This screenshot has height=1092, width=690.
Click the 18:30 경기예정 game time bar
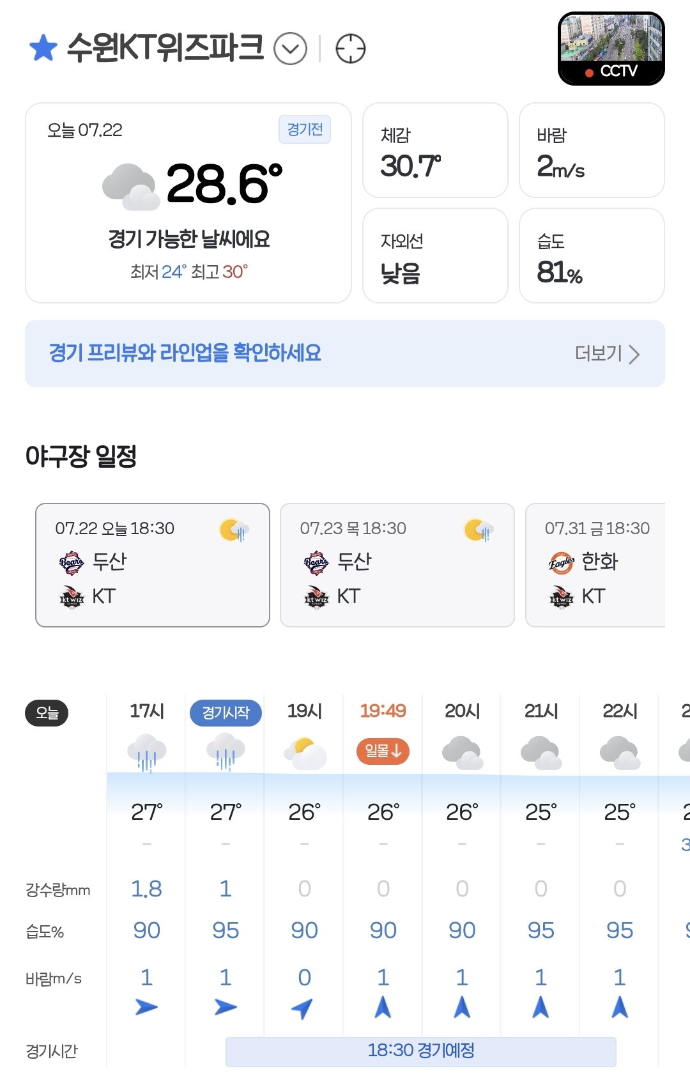421,1051
